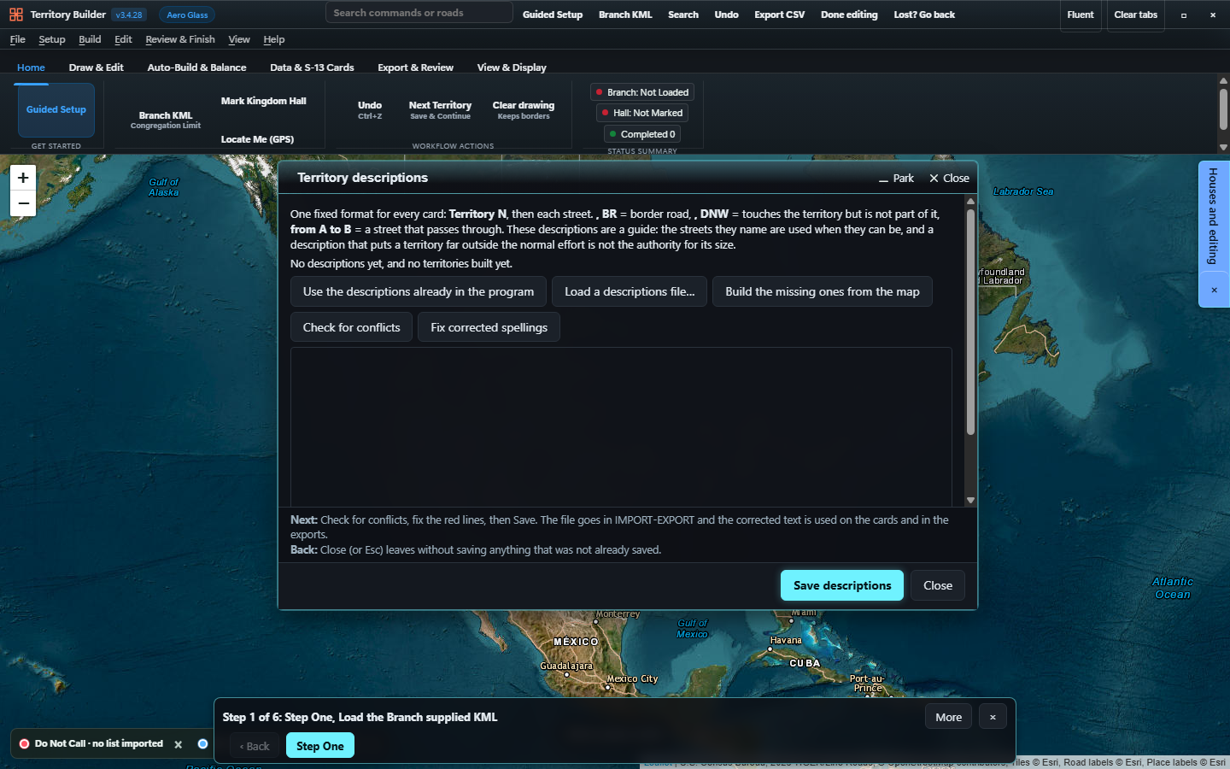Screen dimensions: 1230x769
Task: Switch to the Draw & Edit ribbon tab
Action: pos(97,68)
